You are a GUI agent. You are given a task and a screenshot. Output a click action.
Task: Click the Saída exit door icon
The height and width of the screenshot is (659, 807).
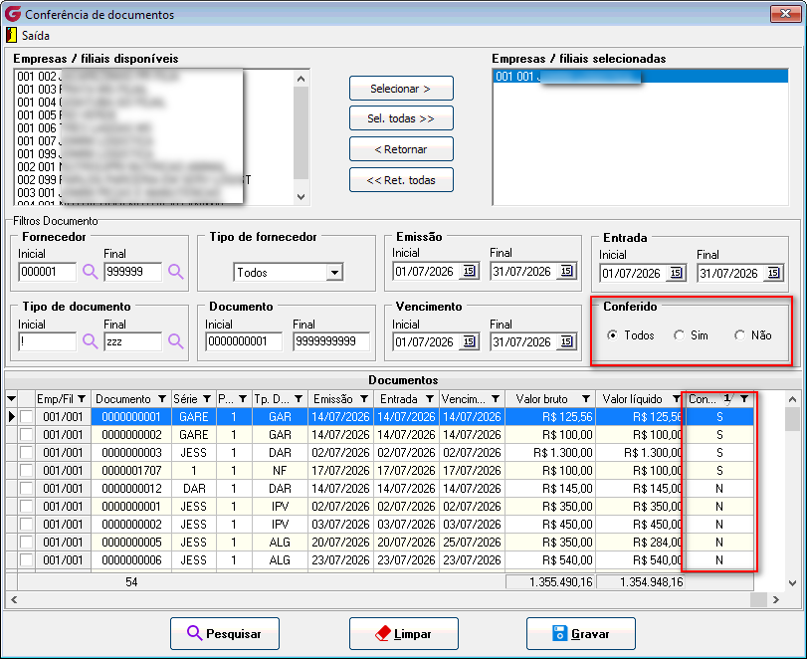pos(11,35)
